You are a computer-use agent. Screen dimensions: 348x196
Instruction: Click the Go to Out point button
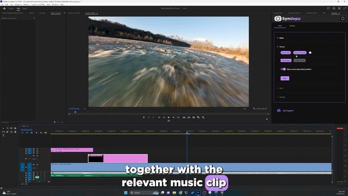pos(178,118)
